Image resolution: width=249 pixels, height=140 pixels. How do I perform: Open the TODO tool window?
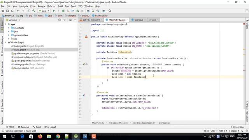click(x=10, y=127)
